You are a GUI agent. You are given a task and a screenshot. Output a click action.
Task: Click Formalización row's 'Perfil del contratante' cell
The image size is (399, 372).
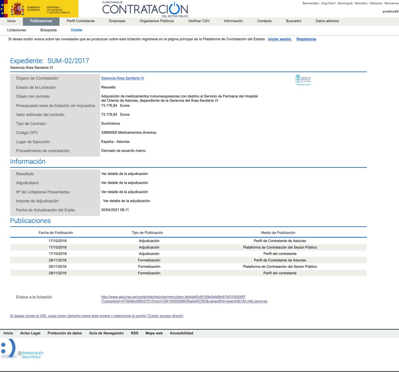[x=280, y=273]
